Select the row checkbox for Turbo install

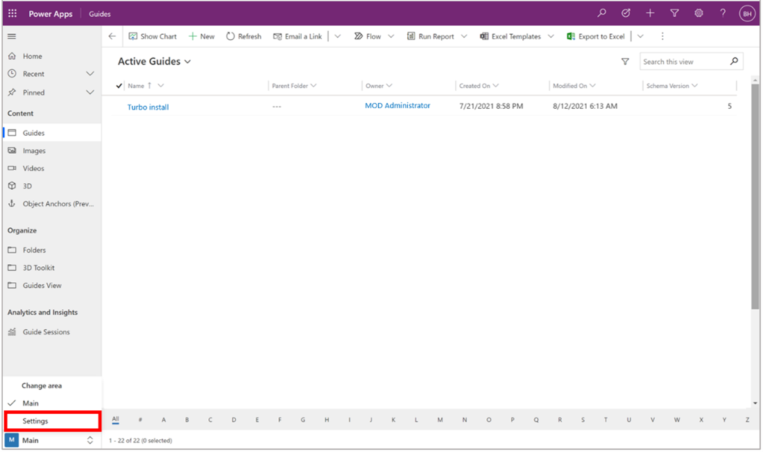[x=118, y=106]
